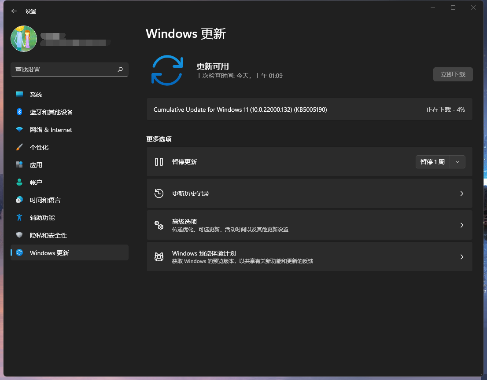
Task: Click the 应用 apps icon
Action: click(19, 165)
